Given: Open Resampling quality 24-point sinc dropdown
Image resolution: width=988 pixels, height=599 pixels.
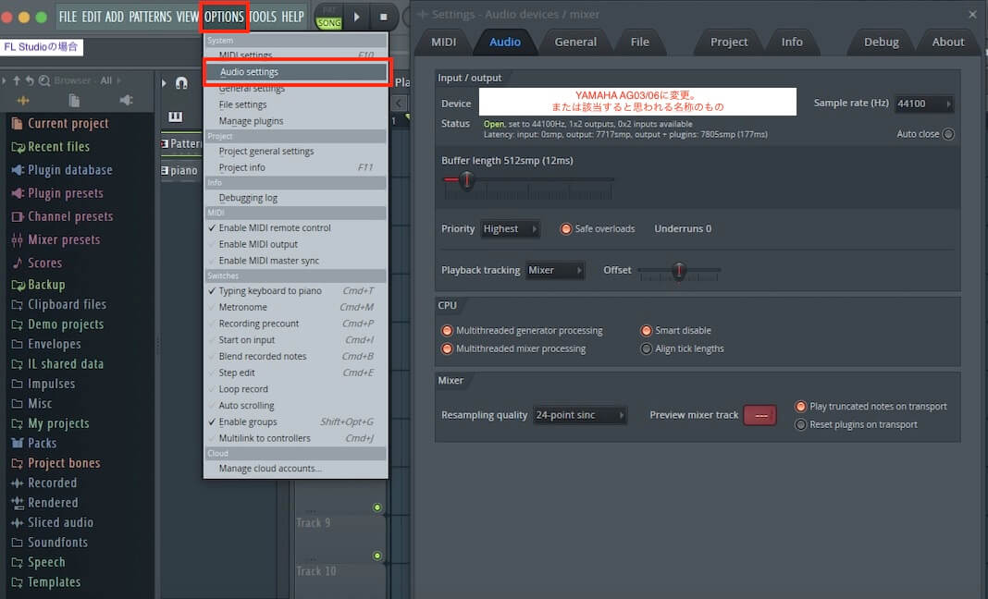Looking at the screenshot, I should point(580,415).
